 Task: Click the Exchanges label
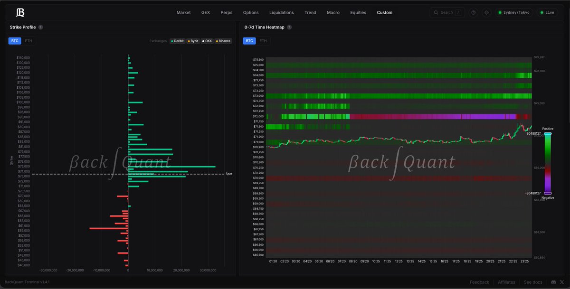158,41
